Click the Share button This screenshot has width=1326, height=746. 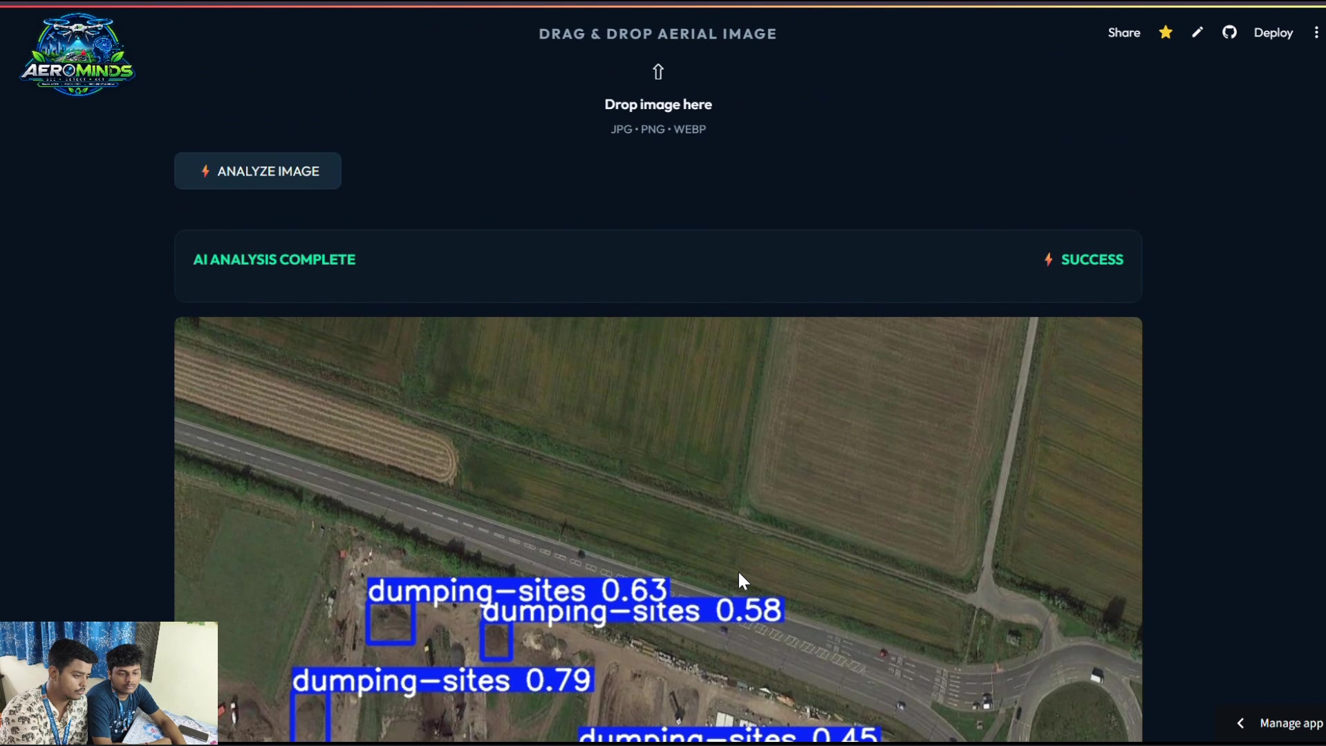click(1124, 32)
